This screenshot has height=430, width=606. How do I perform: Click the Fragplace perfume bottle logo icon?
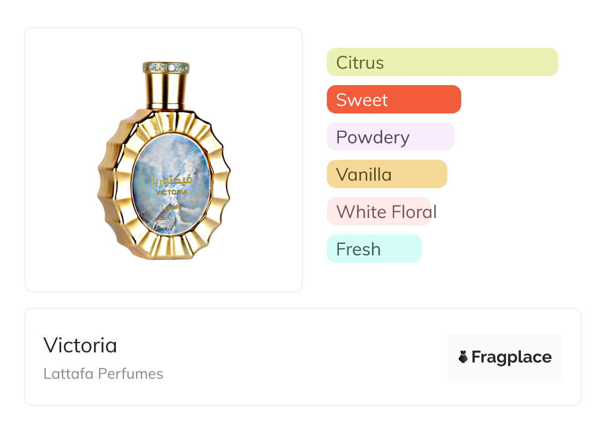(463, 357)
